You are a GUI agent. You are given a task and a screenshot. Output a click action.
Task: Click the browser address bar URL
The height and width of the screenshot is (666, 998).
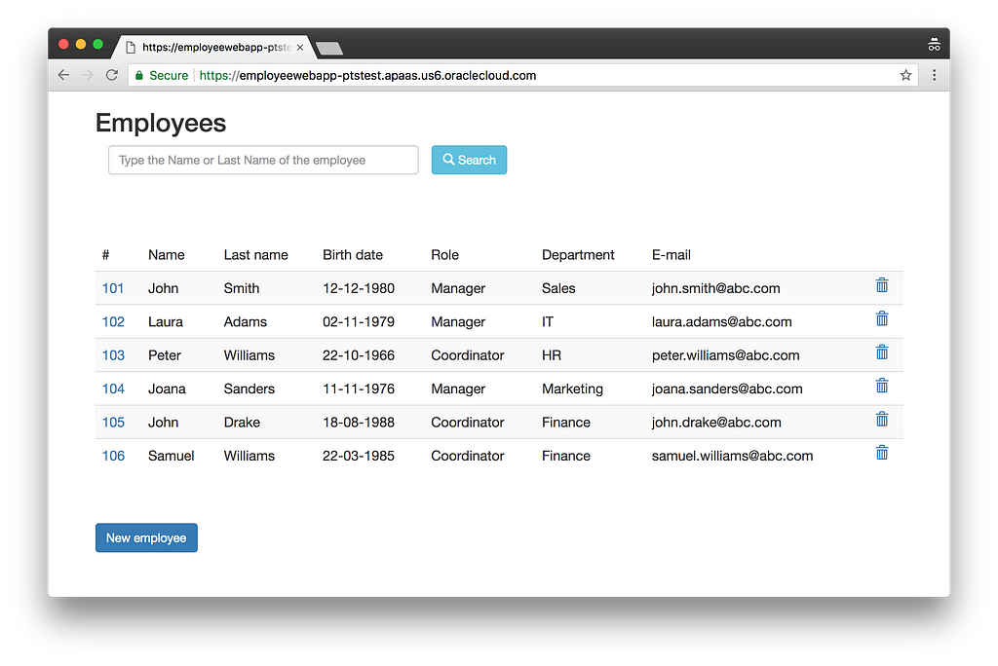click(367, 75)
